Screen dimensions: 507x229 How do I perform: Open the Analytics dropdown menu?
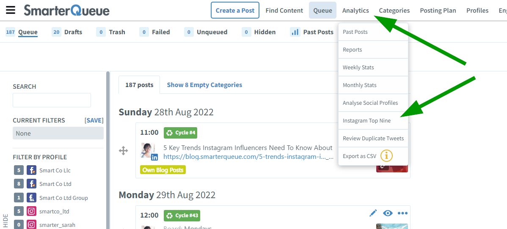click(x=355, y=10)
